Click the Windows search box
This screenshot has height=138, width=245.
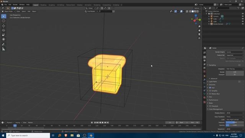click(x=28, y=135)
